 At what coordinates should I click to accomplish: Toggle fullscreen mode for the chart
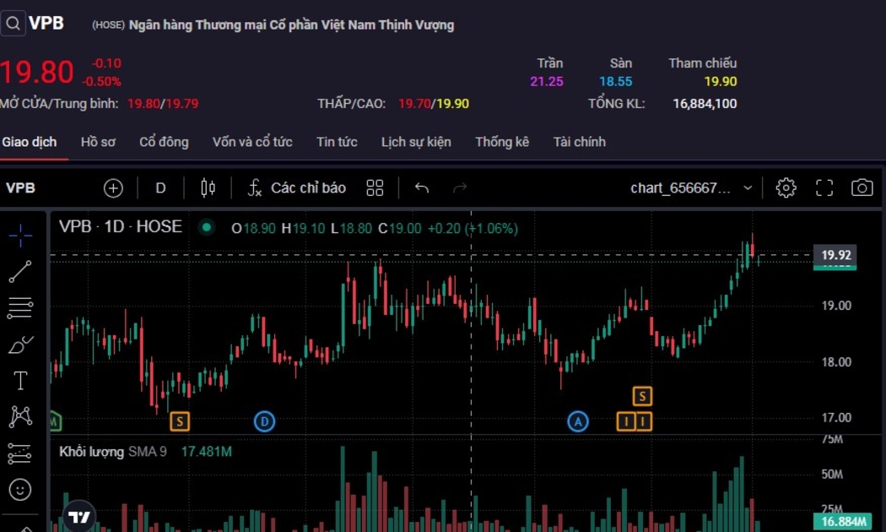pos(824,188)
